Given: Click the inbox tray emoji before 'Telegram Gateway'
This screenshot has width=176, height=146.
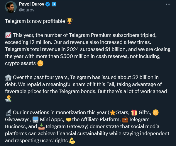Looking at the screenshot, I should point(41,126).
